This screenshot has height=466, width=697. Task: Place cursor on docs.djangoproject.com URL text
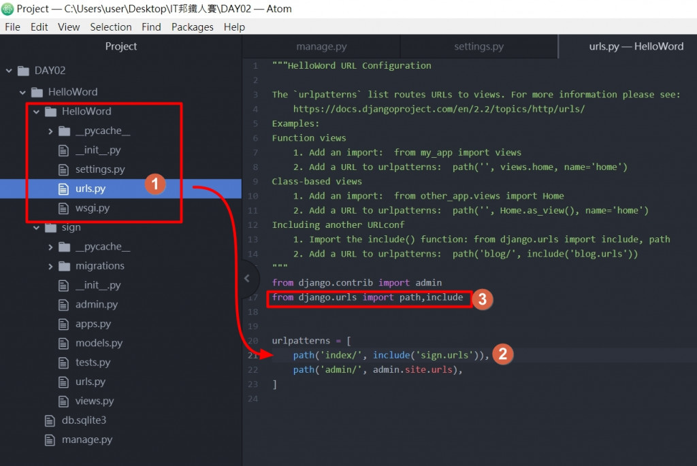click(439, 110)
